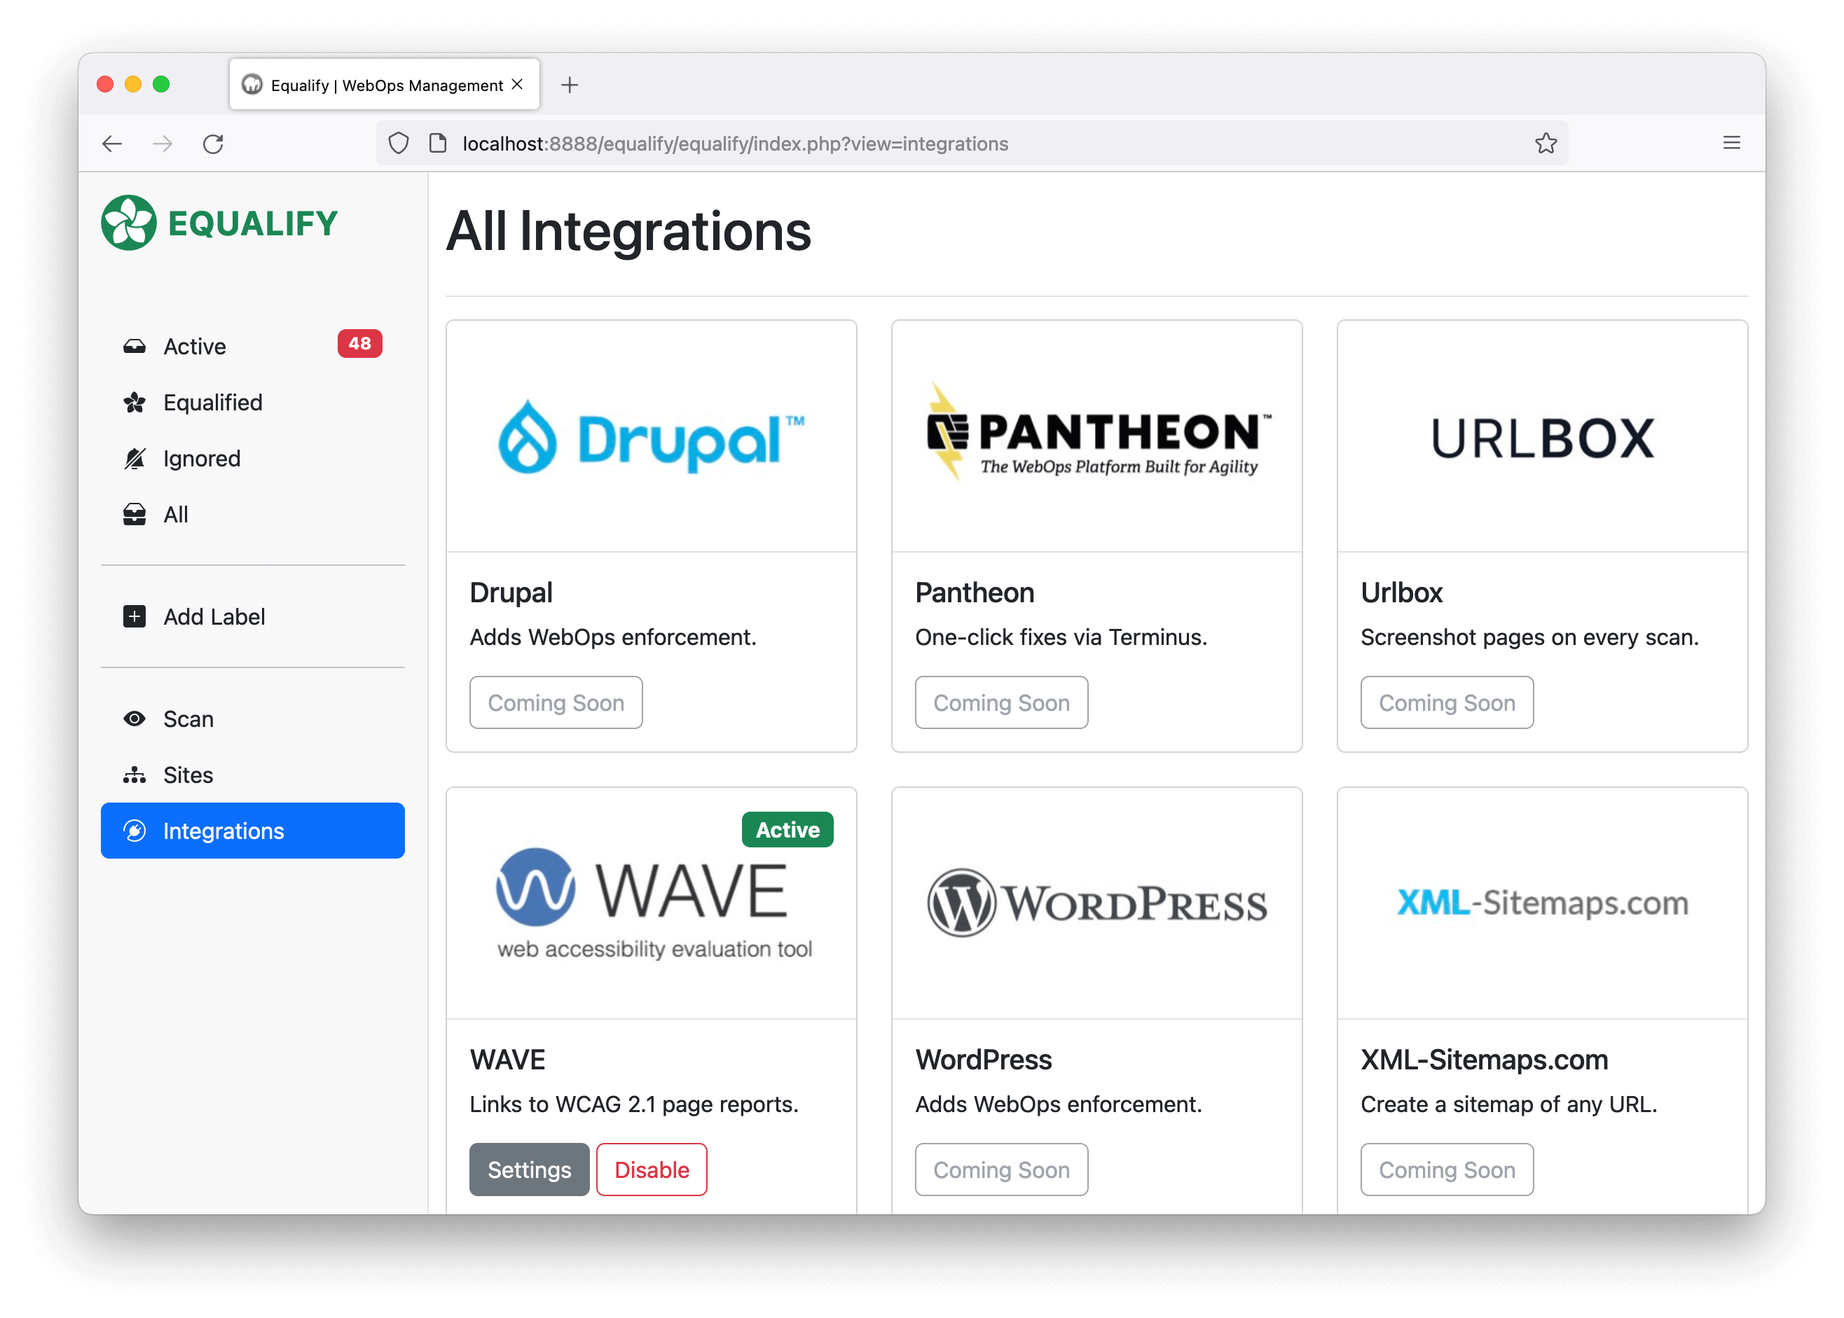Open the Active inbox icon in sidebar

click(x=135, y=347)
